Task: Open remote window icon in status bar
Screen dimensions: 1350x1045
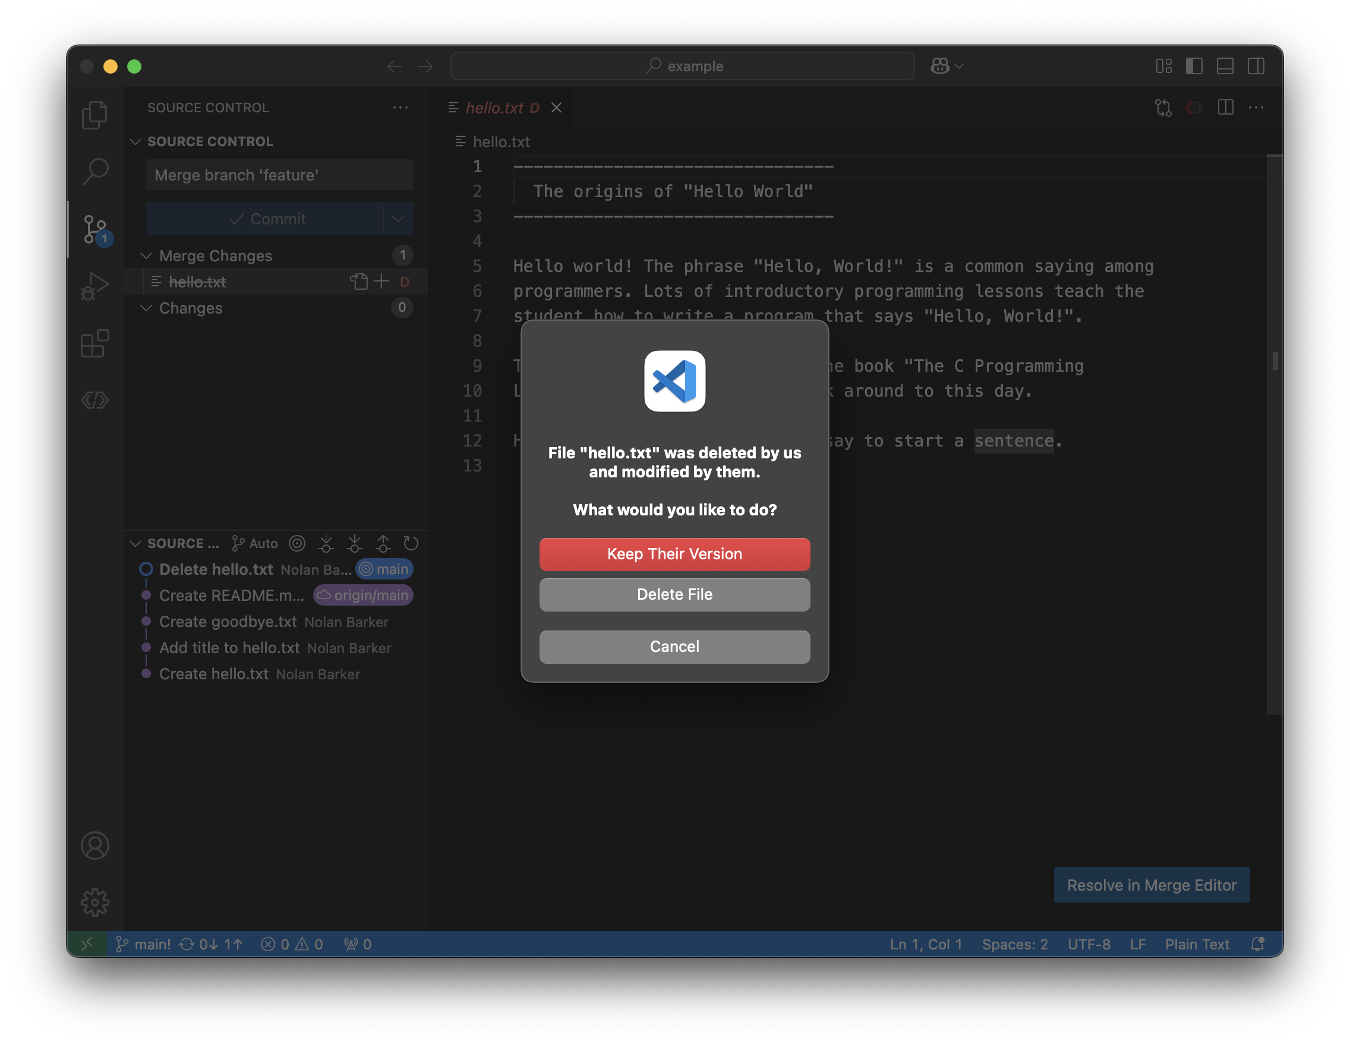Action: coord(87,943)
